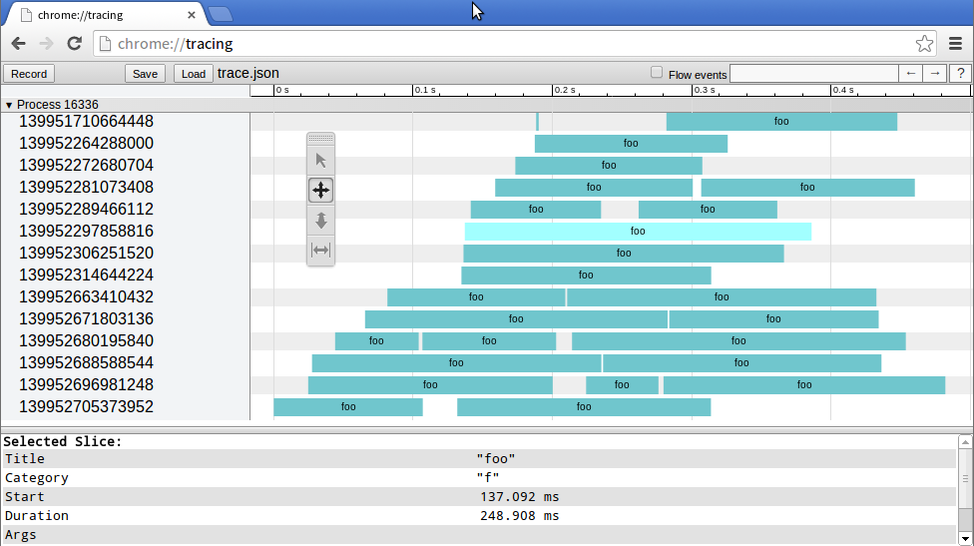Collapse the Process 16336 group
This screenshot has width=974, height=546.
click(x=9, y=105)
